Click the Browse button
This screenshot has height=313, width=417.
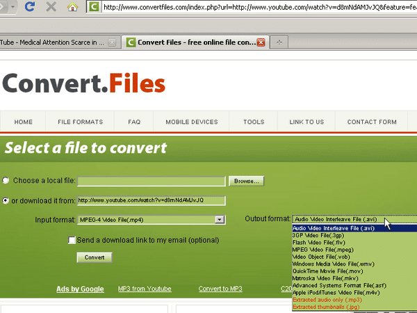coord(246,181)
